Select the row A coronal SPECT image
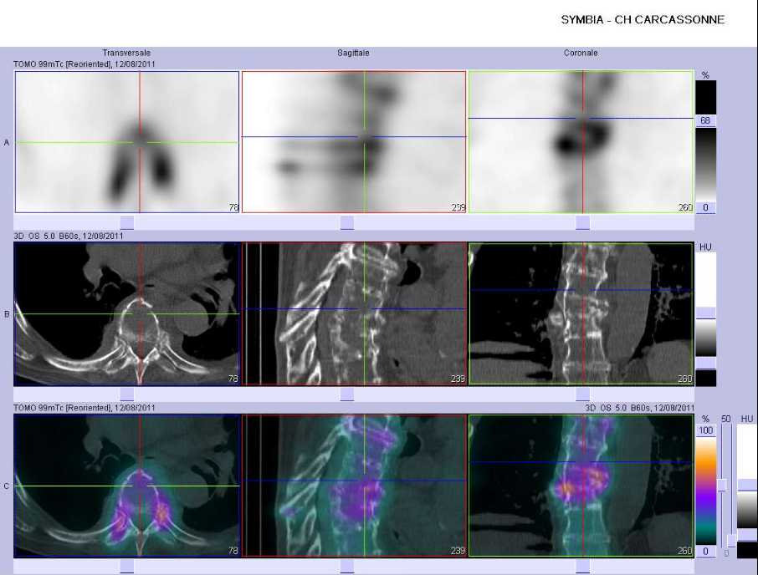 581,142
